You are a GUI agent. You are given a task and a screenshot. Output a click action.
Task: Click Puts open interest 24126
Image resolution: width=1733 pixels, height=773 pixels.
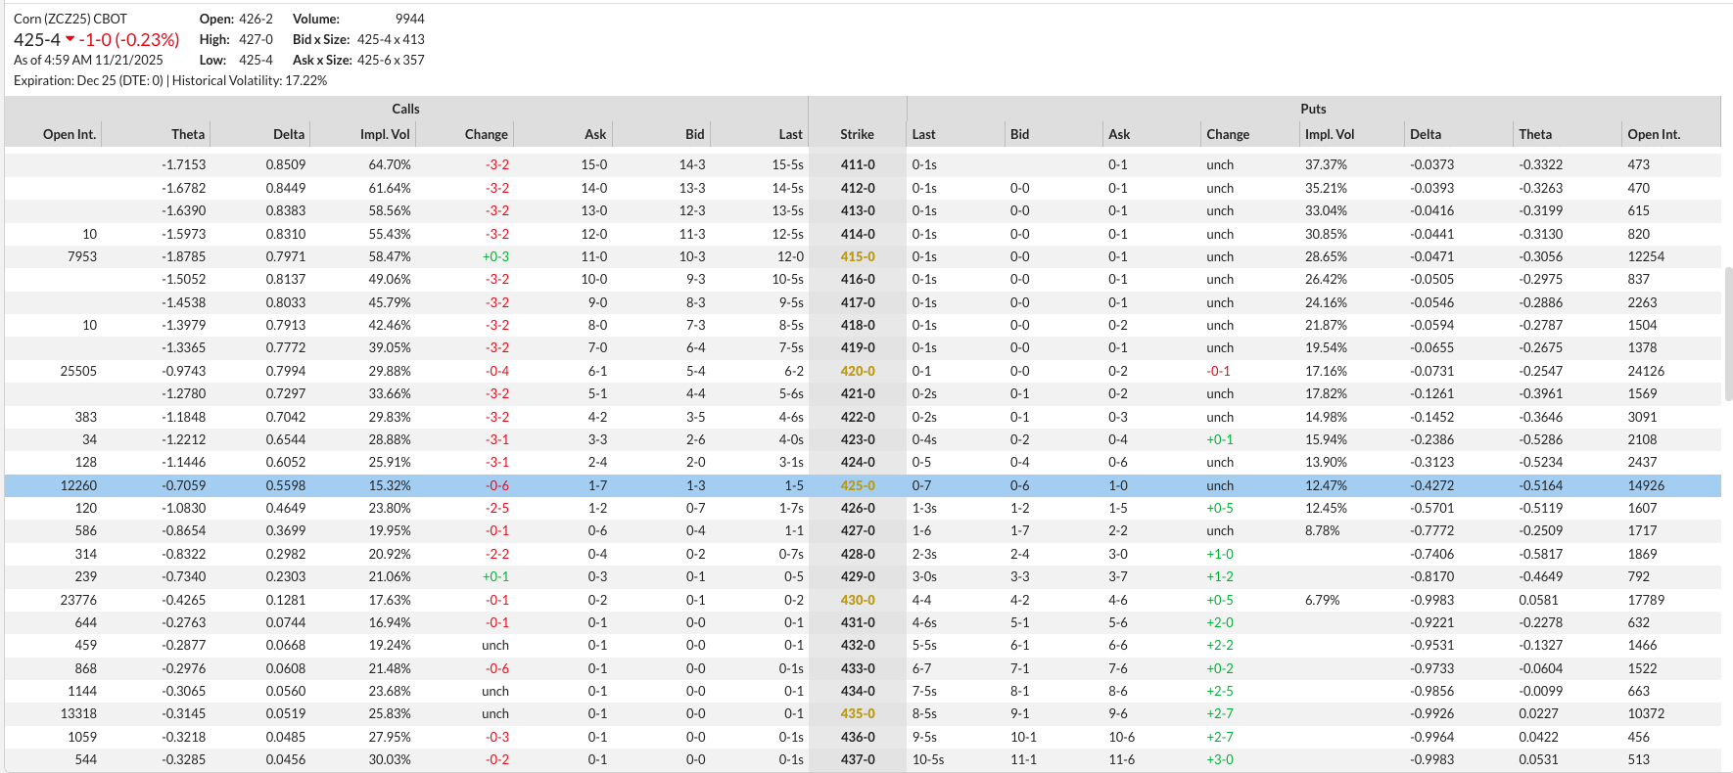[1646, 371]
